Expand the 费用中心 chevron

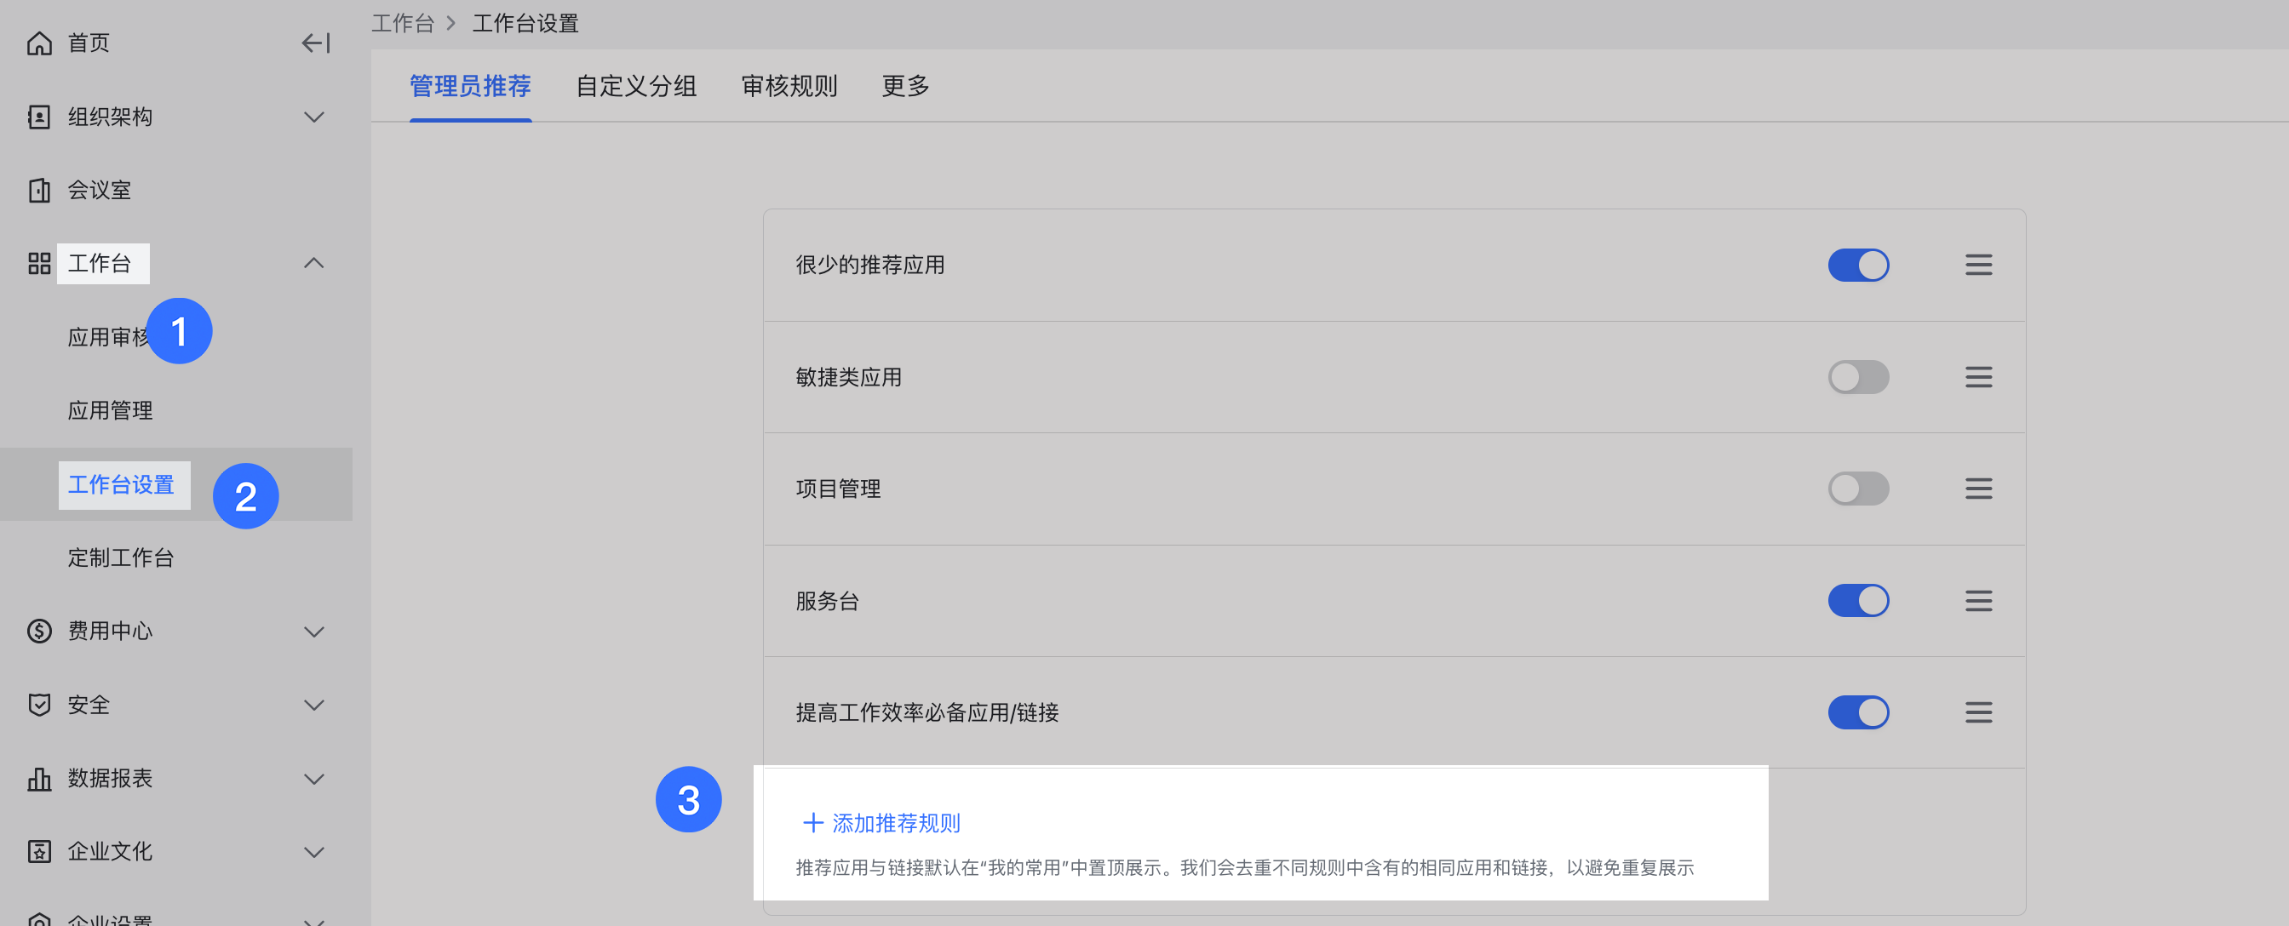[x=313, y=632]
